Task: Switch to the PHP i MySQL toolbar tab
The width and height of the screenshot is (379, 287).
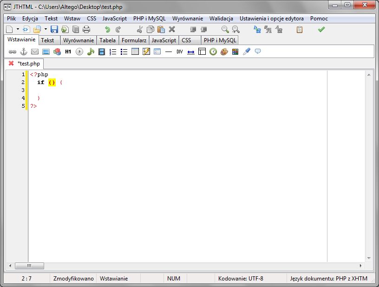Action: point(220,40)
